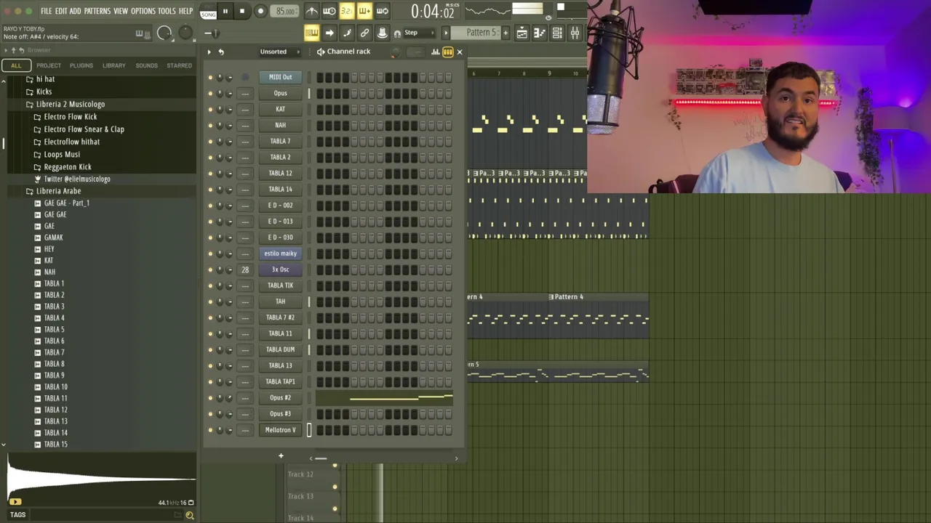Click the step edit arrow icon

tap(329, 33)
